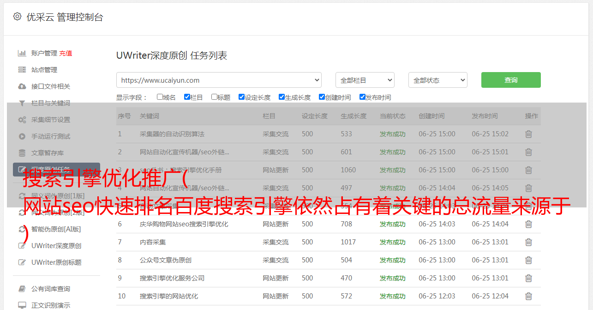This screenshot has width=593, height=310.
Task: Click the 当前状态 column header
Action: (393, 116)
